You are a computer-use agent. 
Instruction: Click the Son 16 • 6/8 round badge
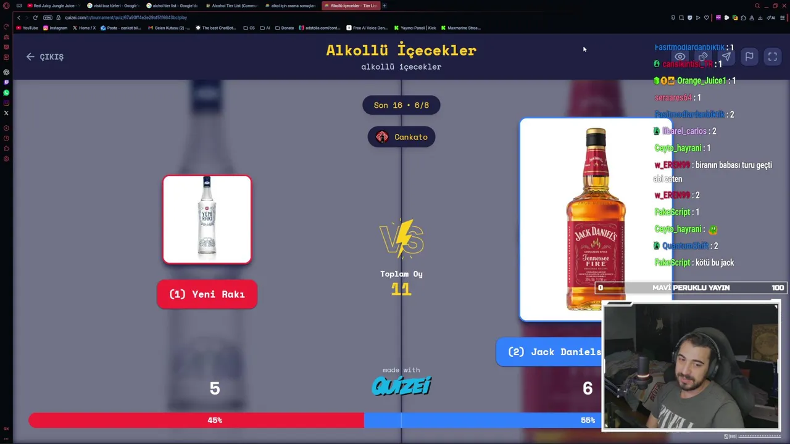click(x=401, y=105)
